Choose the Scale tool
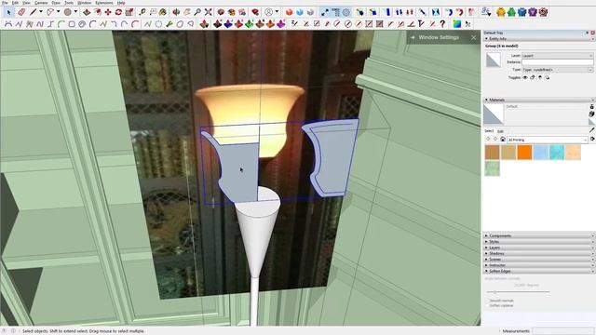The image size is (596, 335). (129, 12)
